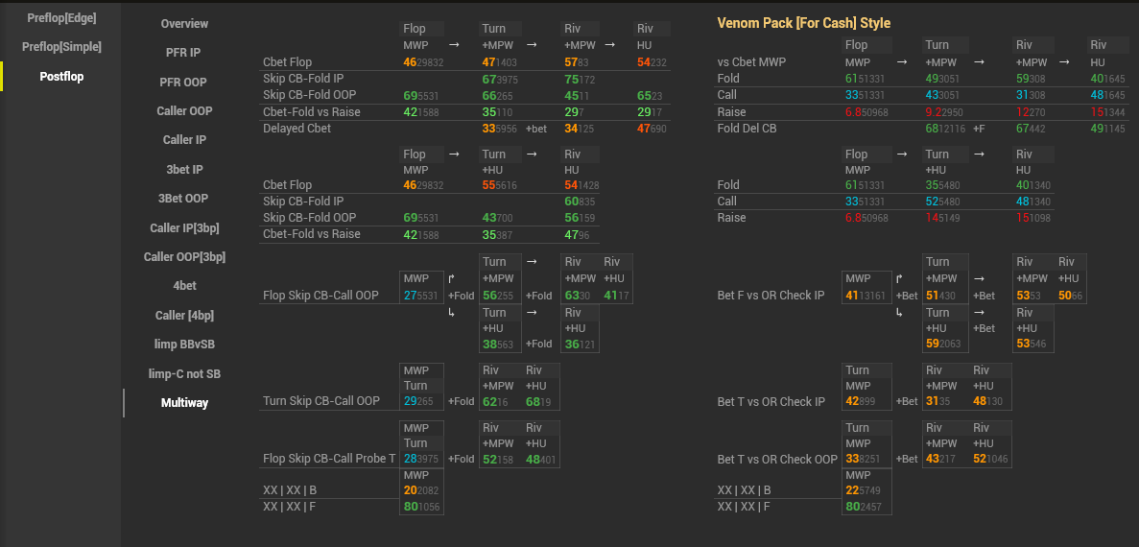
Task: Select the Multiway sidebar item
Action: pyautogui.click(x=184, y=402)
